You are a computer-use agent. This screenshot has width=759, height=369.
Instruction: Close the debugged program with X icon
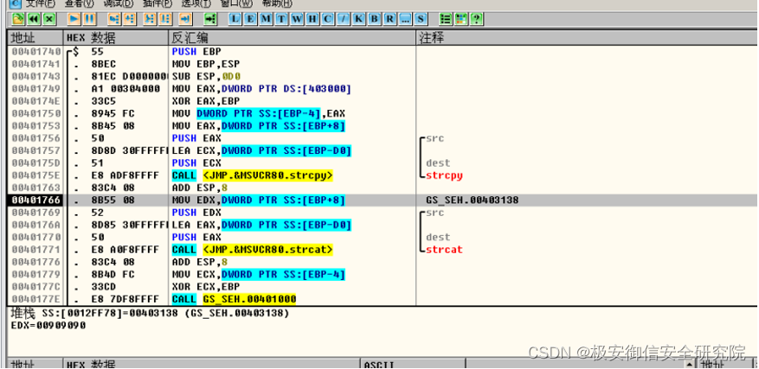click(x=49, y=19)
